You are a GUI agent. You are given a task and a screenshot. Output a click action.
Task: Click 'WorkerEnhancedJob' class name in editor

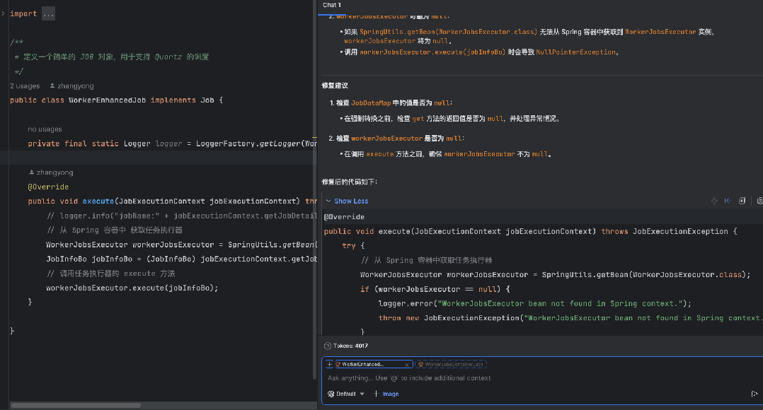107,100
